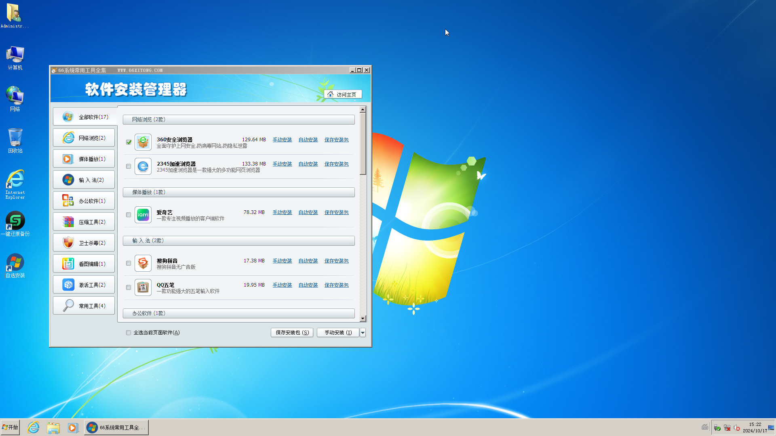Click 手动安装 link for 360安全浏览器
The width and height of the screenshot is (776, 436).
pyautogui.click(x=282, y=140)
